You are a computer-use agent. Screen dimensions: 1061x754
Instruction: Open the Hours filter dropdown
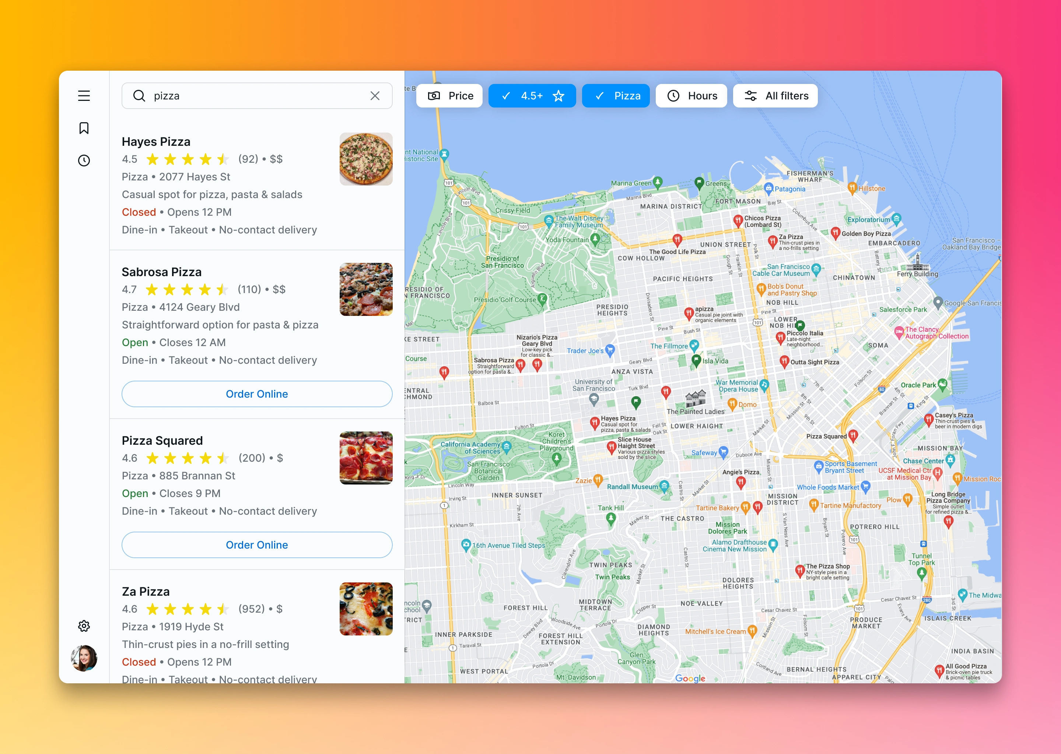coord(691,96)
